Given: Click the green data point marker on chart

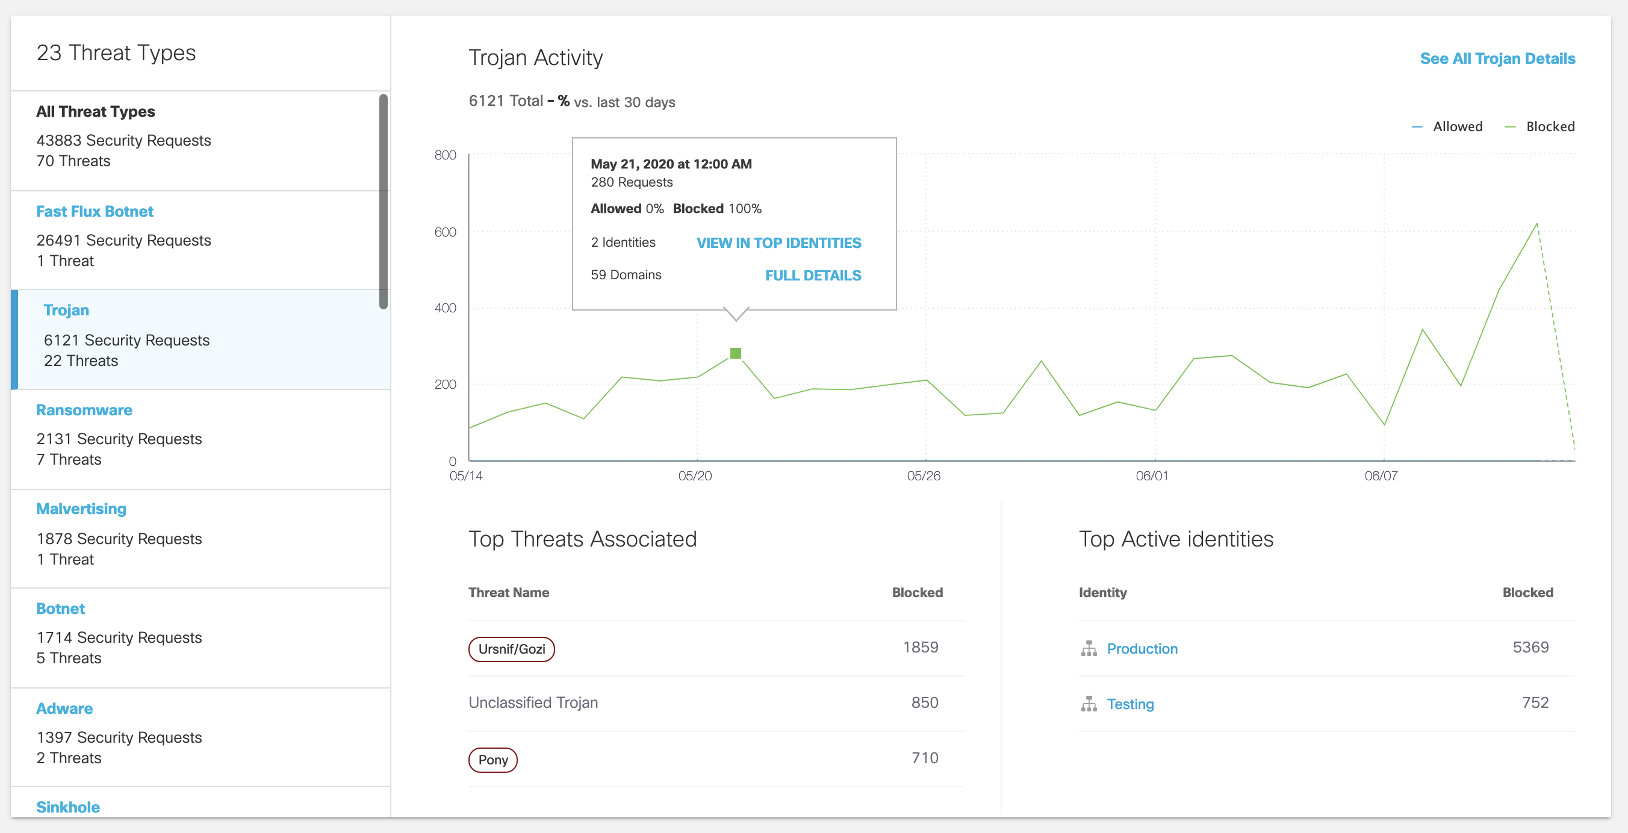Looking at the screenshot, I should click(736, 353).
